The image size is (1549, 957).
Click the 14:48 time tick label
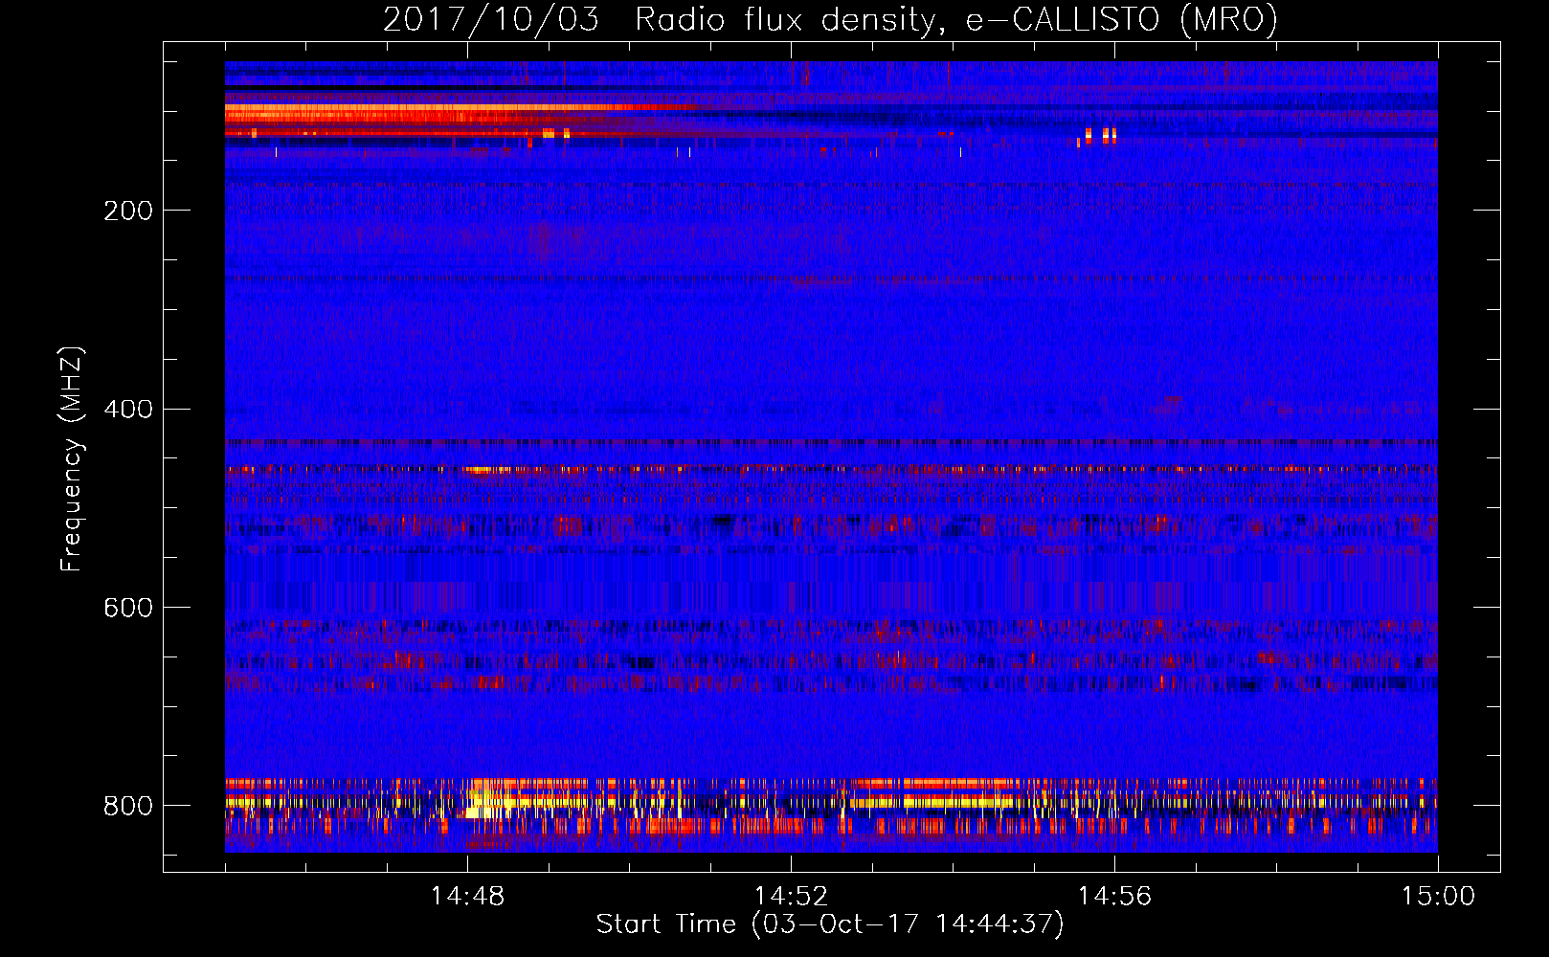point(467,896)
